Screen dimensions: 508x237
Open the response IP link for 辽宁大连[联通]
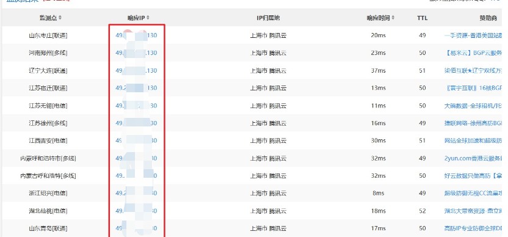(136, 70)
